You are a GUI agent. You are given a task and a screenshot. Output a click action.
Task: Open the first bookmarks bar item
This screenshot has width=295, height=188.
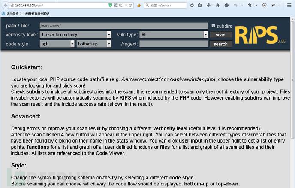(x=10, y=14)
